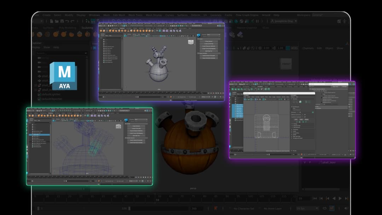Select the Relax sculpting tool on the main shelf
Viewport: 382px width, 215px height.
coord(47,35)
